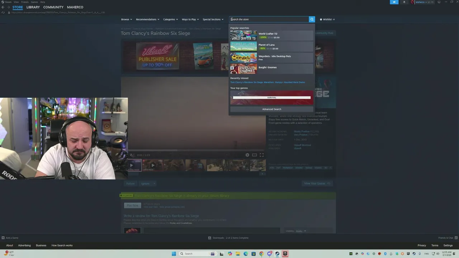Enter fullscreen on the trailer video
This screenshot has height=258, width=459.
tap(261, 155)
